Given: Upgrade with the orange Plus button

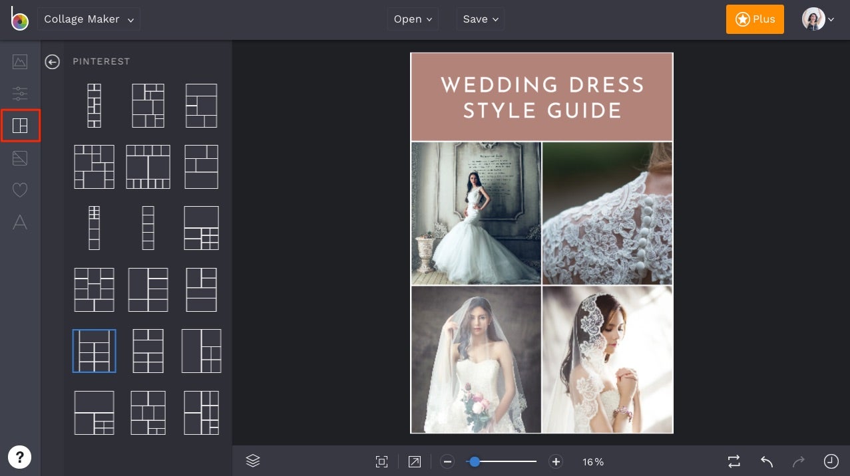Looking at the screenshot, I should coord(754,19).
